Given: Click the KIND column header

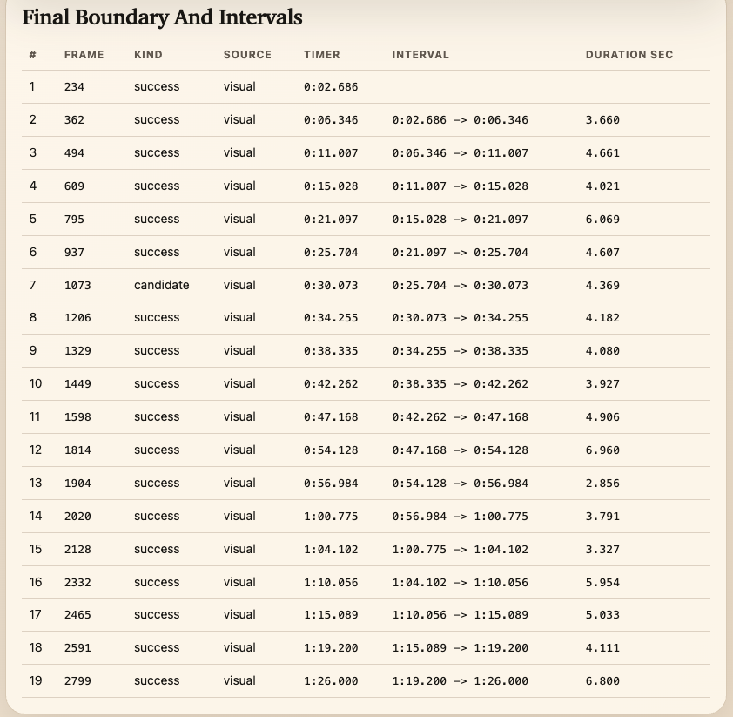Looking at the screenshot, I should [x=148, y=55].
